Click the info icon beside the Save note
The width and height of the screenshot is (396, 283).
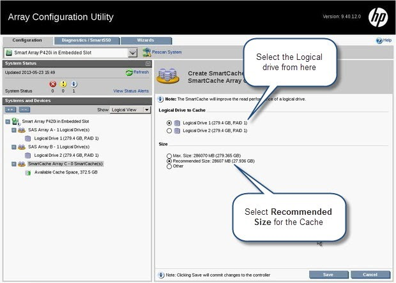161,275
